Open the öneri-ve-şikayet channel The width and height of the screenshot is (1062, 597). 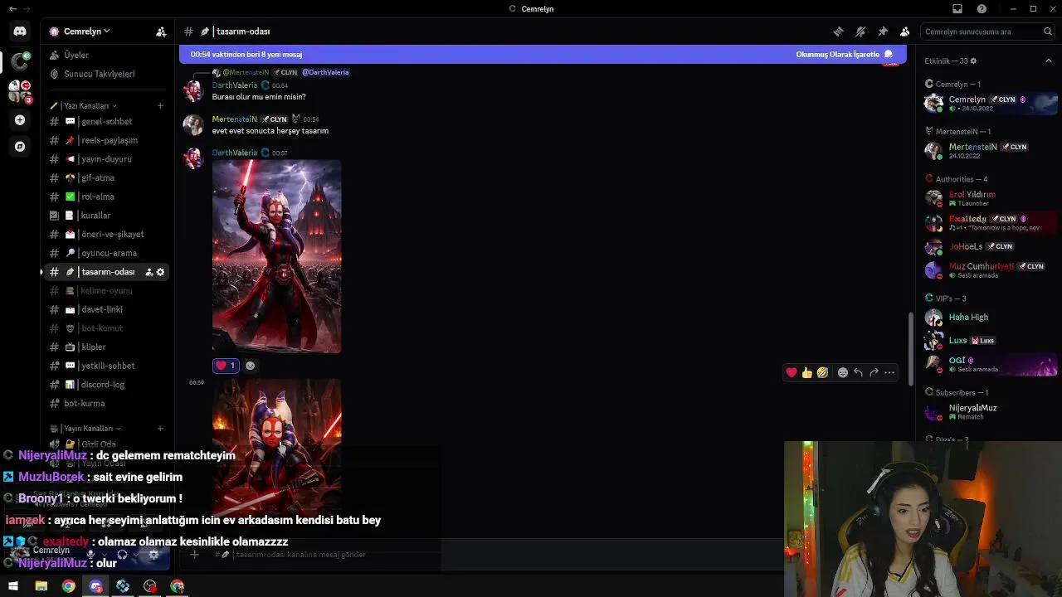[108, 234]
